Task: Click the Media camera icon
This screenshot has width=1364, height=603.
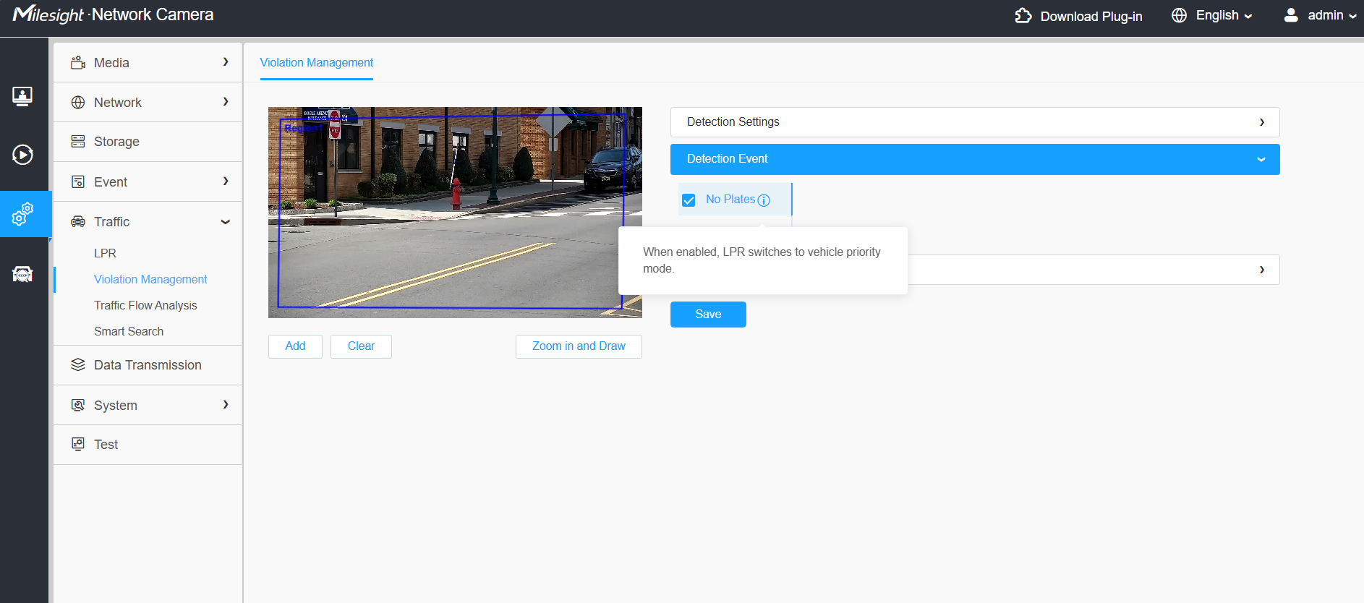Action: tap(78, 63)
